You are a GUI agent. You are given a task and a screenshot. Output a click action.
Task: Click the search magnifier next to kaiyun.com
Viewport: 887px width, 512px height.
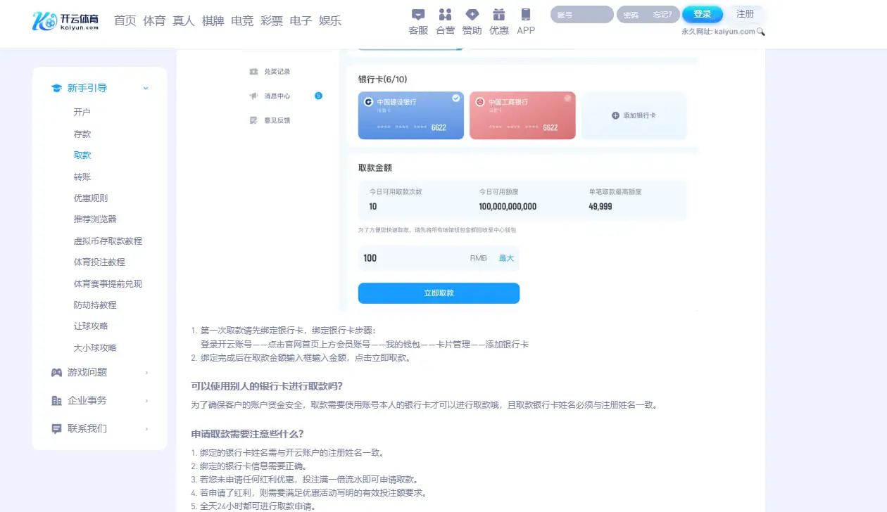[x=762, y=31]
